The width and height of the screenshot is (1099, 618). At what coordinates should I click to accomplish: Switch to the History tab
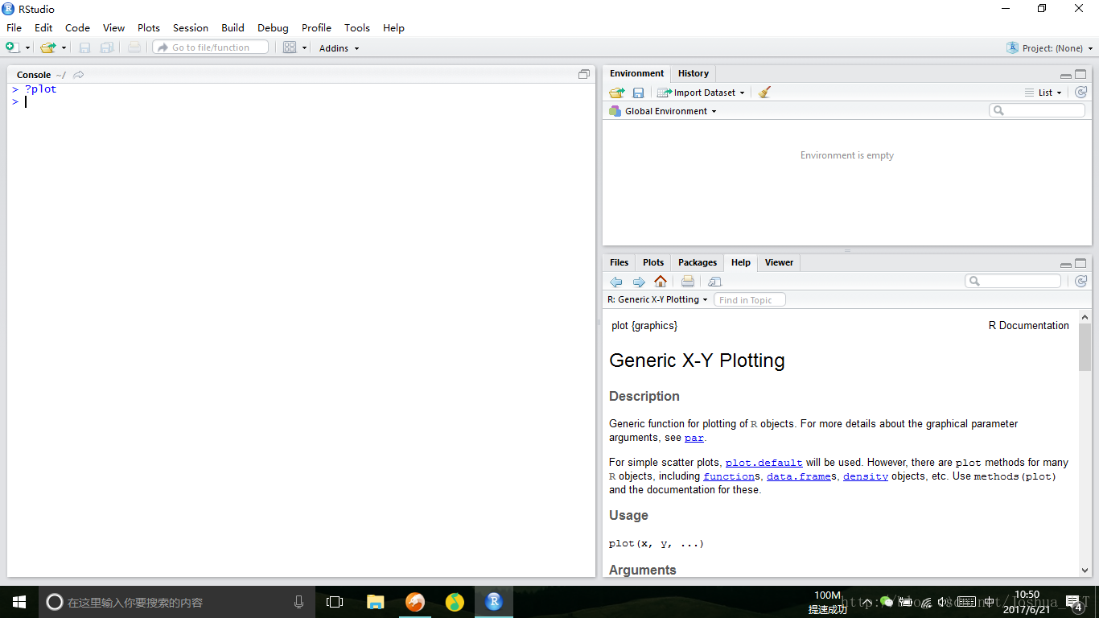pyautogui.click(x=693, y=73)
